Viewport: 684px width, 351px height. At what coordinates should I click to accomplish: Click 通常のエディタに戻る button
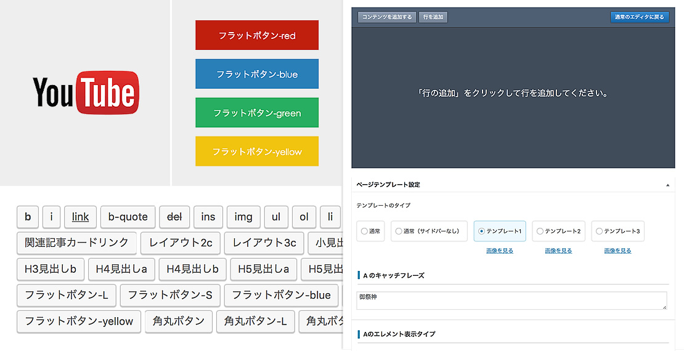(640, 17)
